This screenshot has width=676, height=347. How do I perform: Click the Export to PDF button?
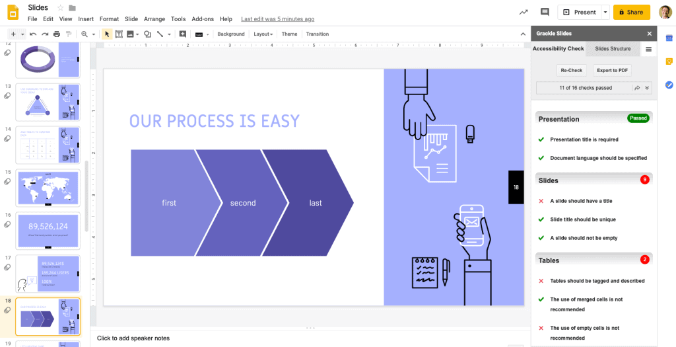(x=612, y=70)
